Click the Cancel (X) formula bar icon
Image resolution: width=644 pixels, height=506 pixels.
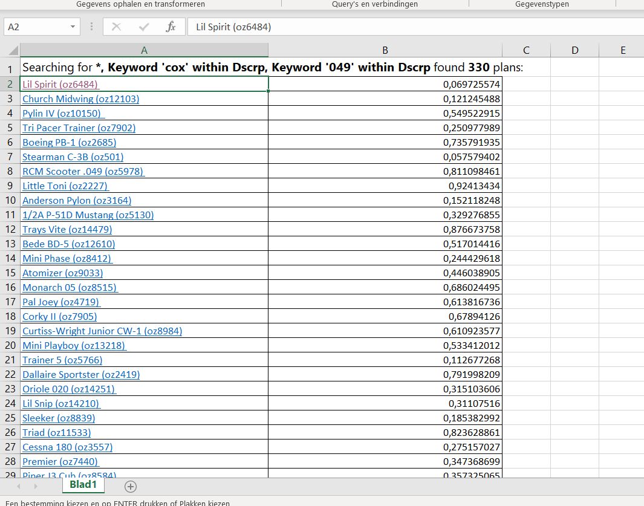click(x=116, y=27)
